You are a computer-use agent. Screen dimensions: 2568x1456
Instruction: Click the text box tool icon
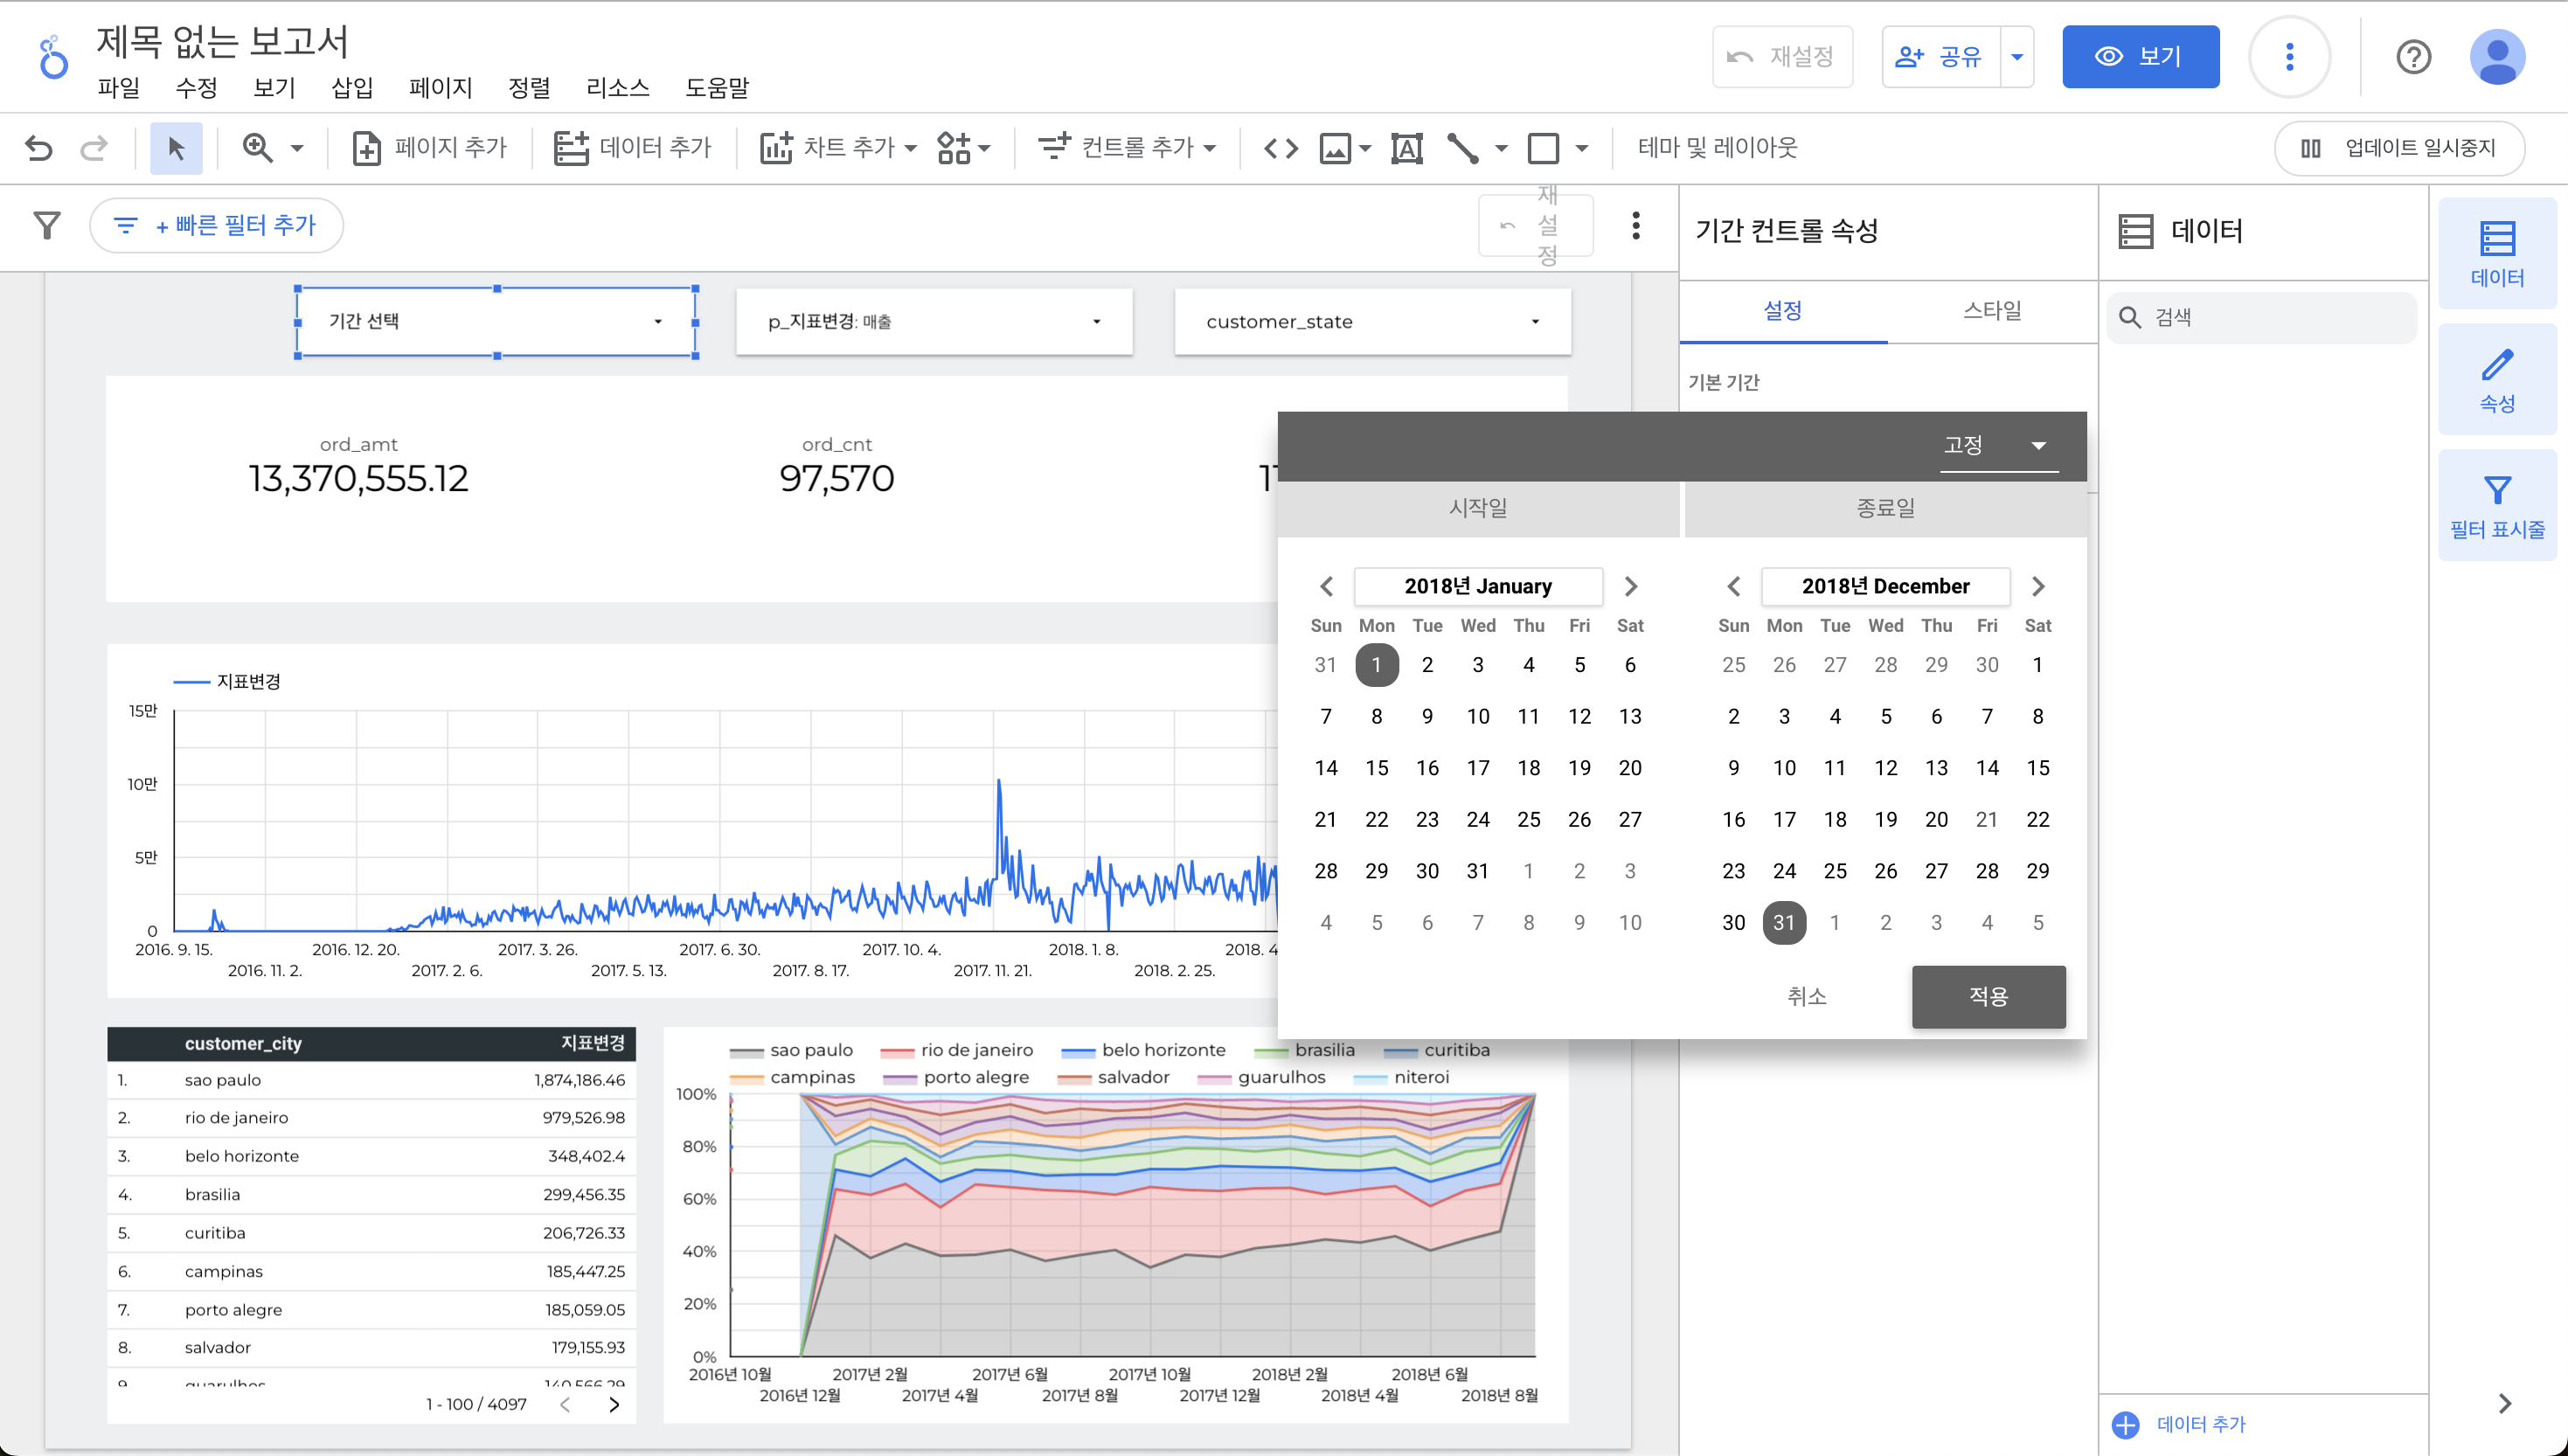[1406, 148]
